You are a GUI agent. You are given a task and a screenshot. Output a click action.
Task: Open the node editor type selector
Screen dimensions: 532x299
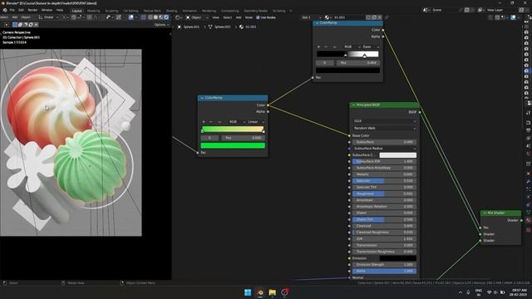click(178, 17)
